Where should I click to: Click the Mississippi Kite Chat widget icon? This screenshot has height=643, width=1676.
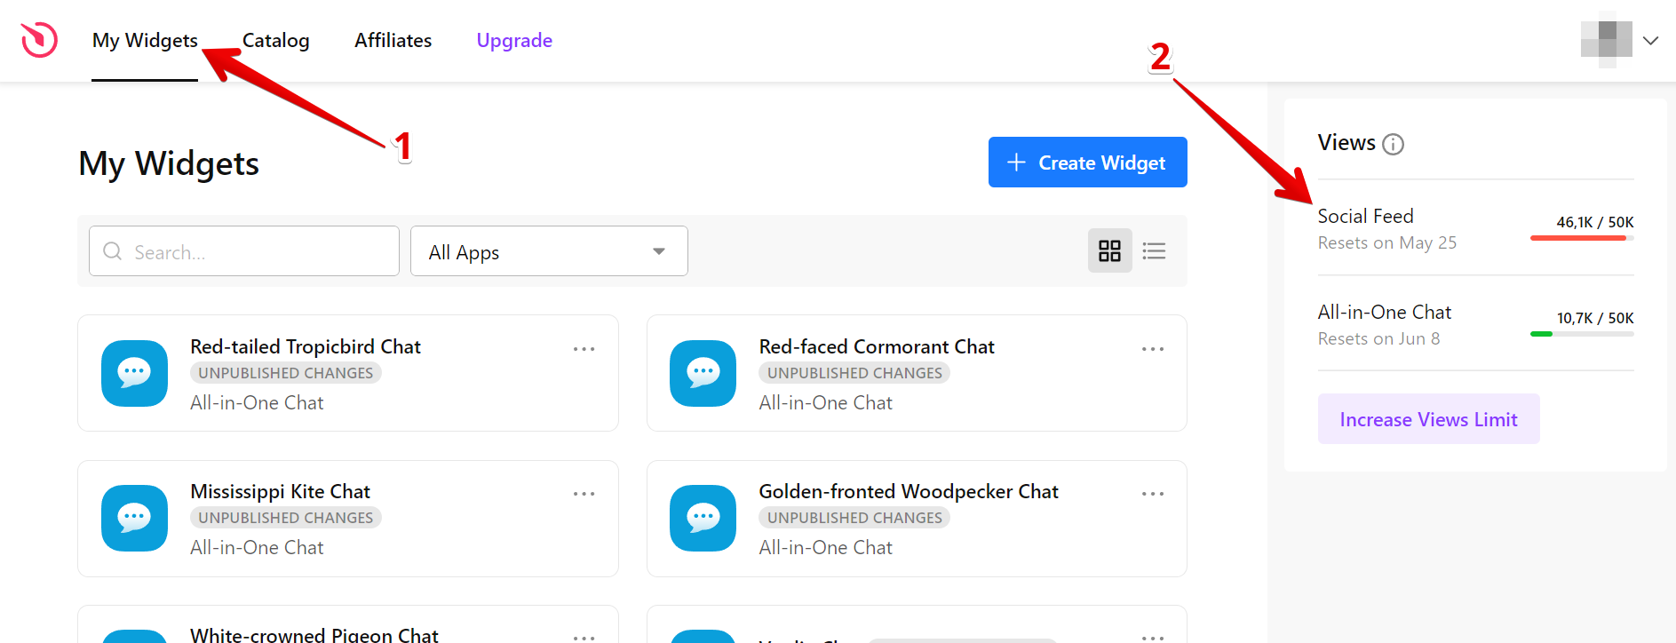tap(134, 518)
